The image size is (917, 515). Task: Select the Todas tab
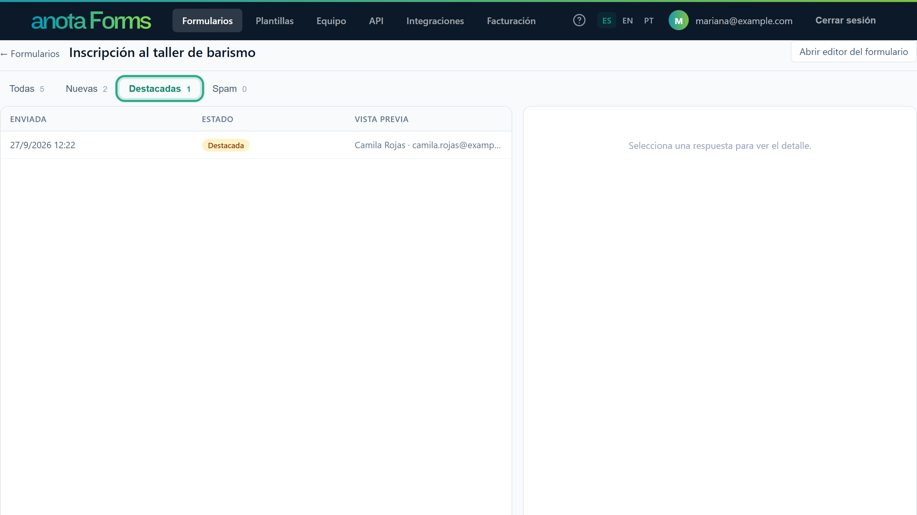coord(27,89)
